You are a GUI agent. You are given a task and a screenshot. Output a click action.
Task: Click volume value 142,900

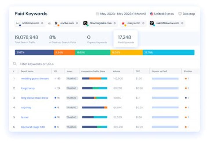[118, 79]
